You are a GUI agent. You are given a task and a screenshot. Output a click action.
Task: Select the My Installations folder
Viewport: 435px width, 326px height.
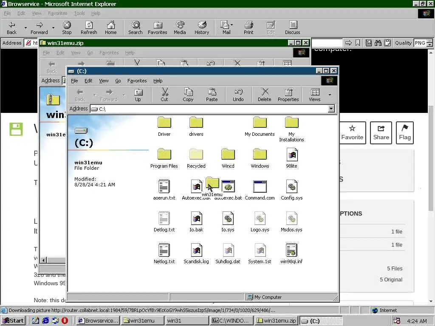click(291, 129)
